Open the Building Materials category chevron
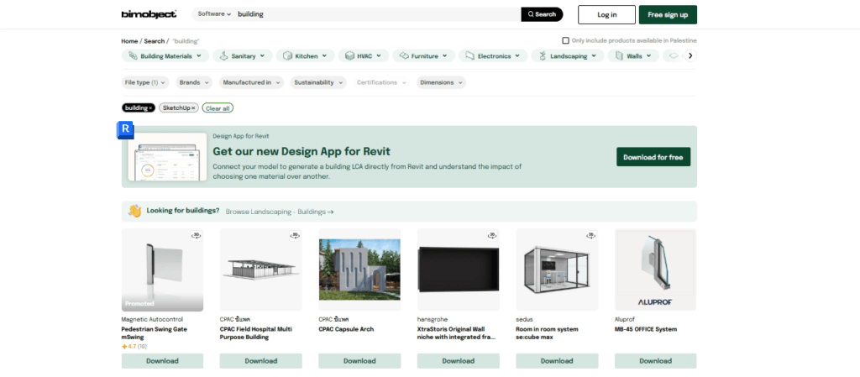 click(x=200, y=56)
